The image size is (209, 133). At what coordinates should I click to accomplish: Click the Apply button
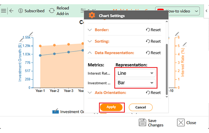click(x=111, y=107)
